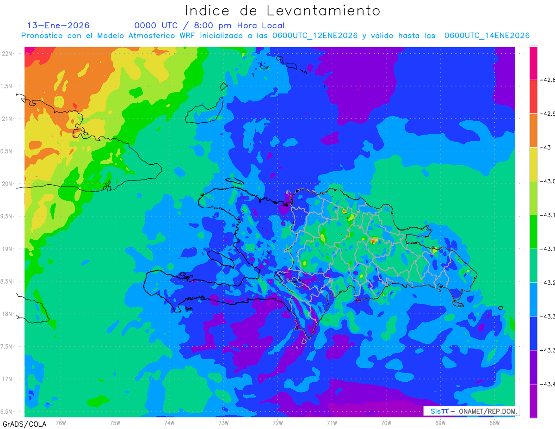Image resolution: width=555 pixels, height=429 pixels.
Task: Pick the orange legend swatch
Action: click(x=533, y=130)
